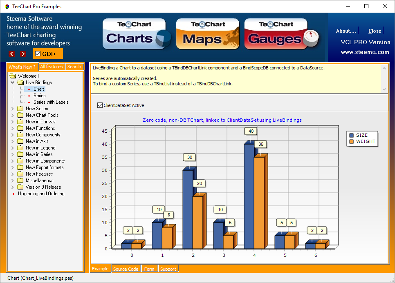The width and height of the screenshot is (395, 283).
Task: Click the 'VCL PRO Version' text
Action: (366, 42)
